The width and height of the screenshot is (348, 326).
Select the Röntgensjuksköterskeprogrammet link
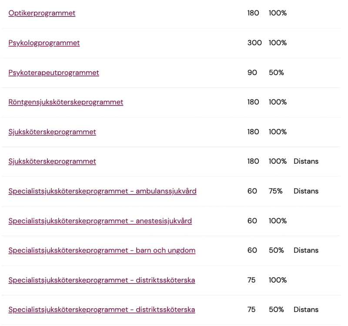click(x=66, y=102)
